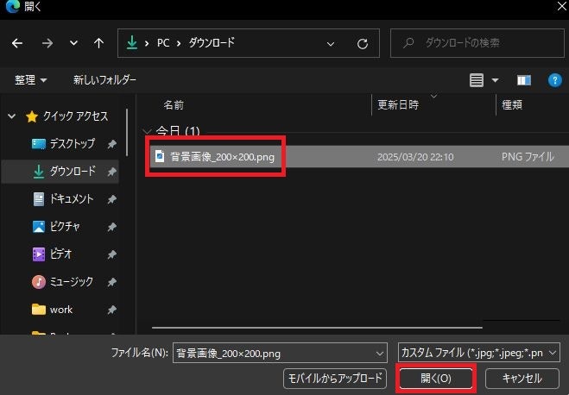Refresh the ダウンロード folder view
This screenshot has width=569, height=395.
click(362, 44)
